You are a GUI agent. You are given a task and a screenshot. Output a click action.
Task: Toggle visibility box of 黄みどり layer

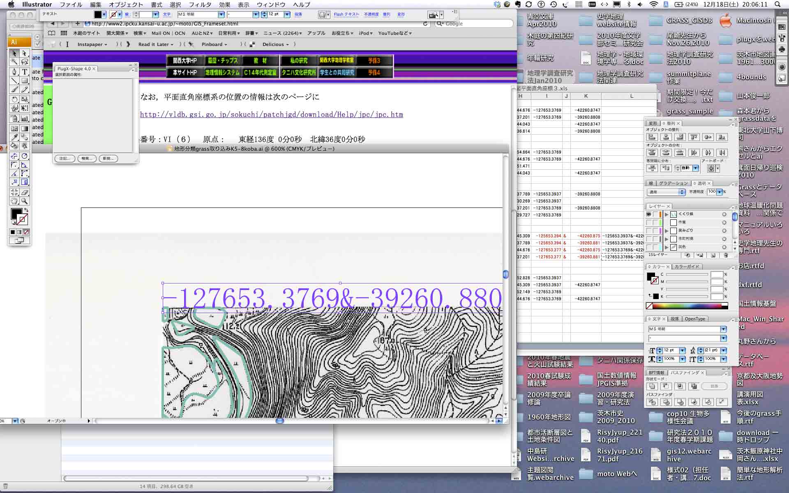point(648,230)
